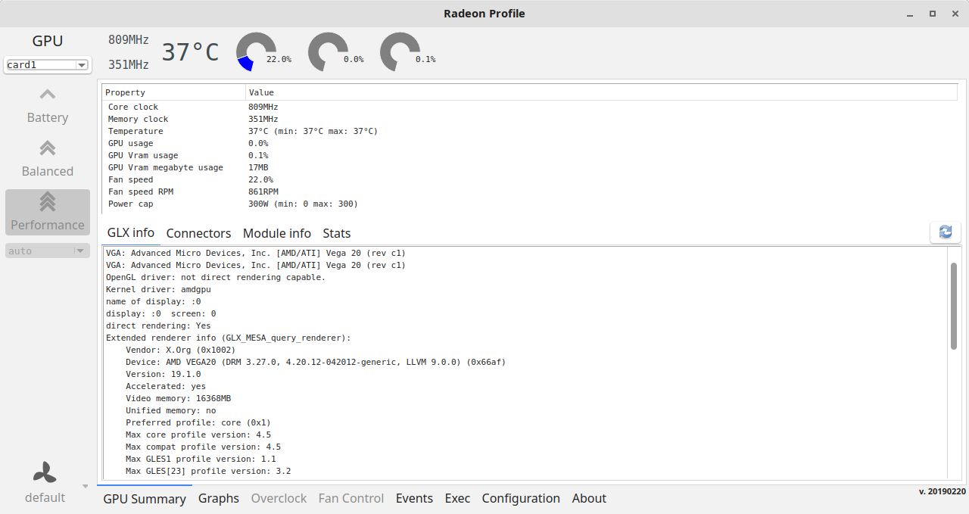Click the Preferred profile: core line
This screenshot has height=514, width=969.
coord(198,422)
